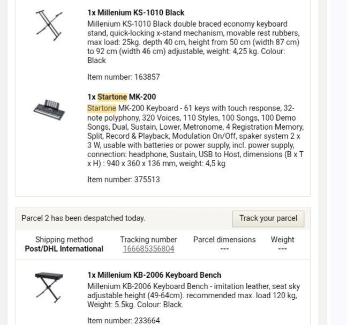Open tracking number 166685356804 link
Image resolution: width=347 pixels, height=325 pixels.
(x=149, y=249)
